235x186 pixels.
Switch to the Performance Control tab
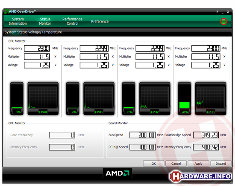72,21
